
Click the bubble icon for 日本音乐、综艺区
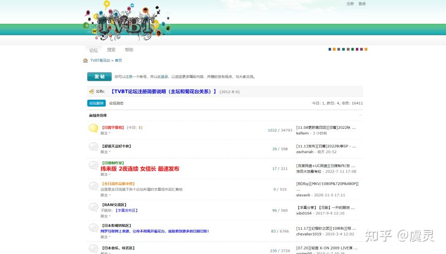[x=94, y=249]
